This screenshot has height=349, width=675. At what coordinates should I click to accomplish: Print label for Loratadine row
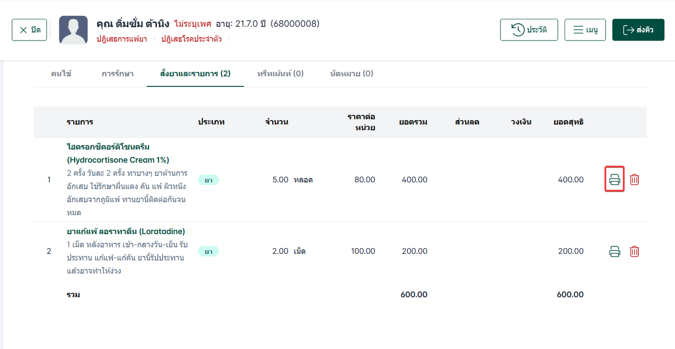pyautogui.click(x=615, y=251)
